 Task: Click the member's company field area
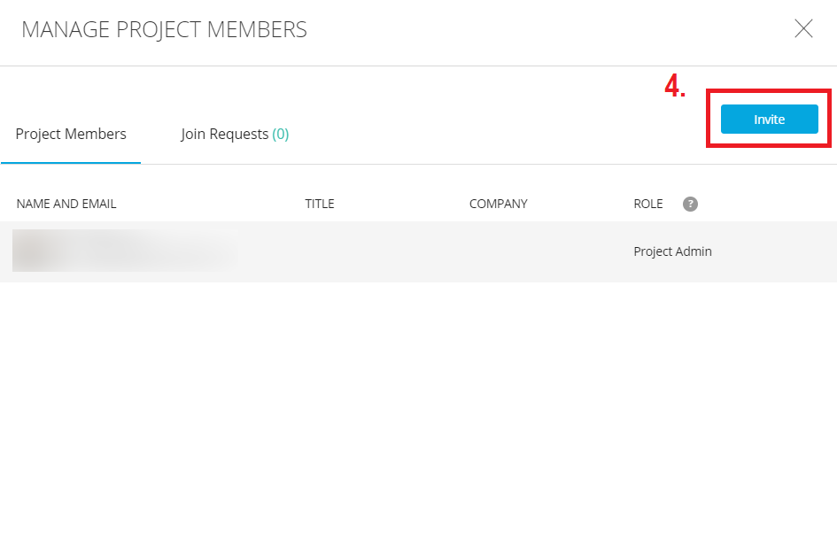498,251
